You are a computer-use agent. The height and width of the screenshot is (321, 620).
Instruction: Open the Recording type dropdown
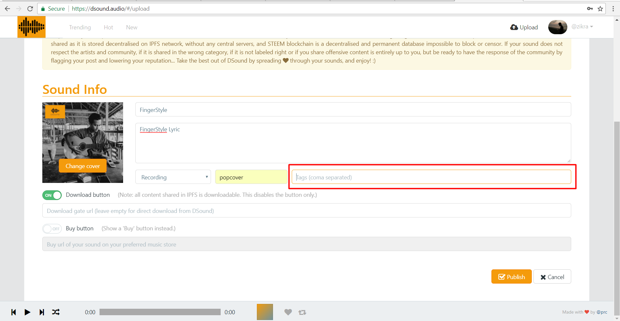pos(173,177)
